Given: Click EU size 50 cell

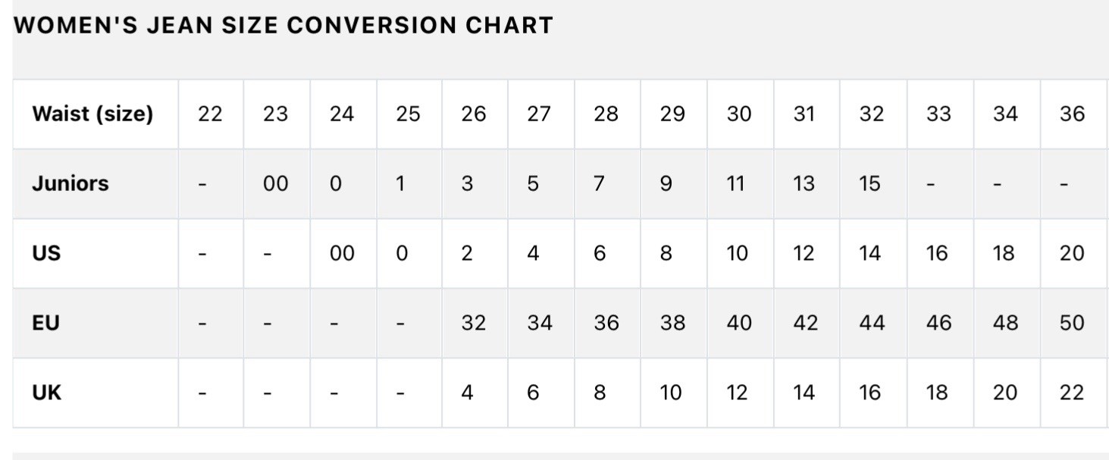Looking at the screenshot, I should [1072, 324].
